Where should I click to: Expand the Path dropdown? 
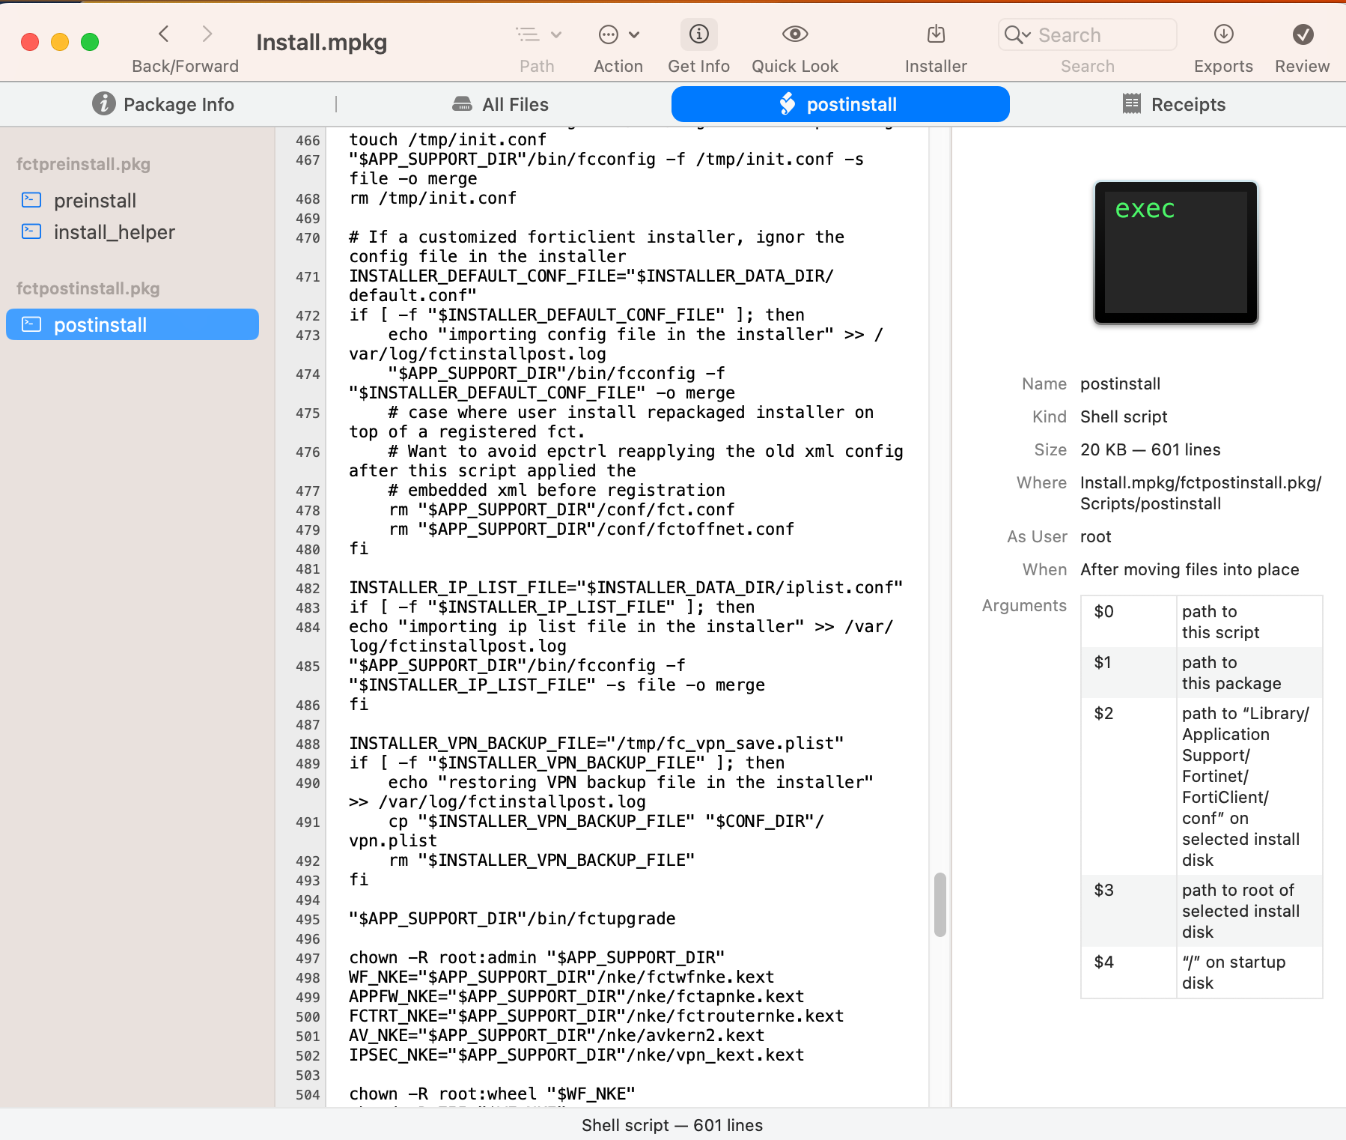click(538, 34)
